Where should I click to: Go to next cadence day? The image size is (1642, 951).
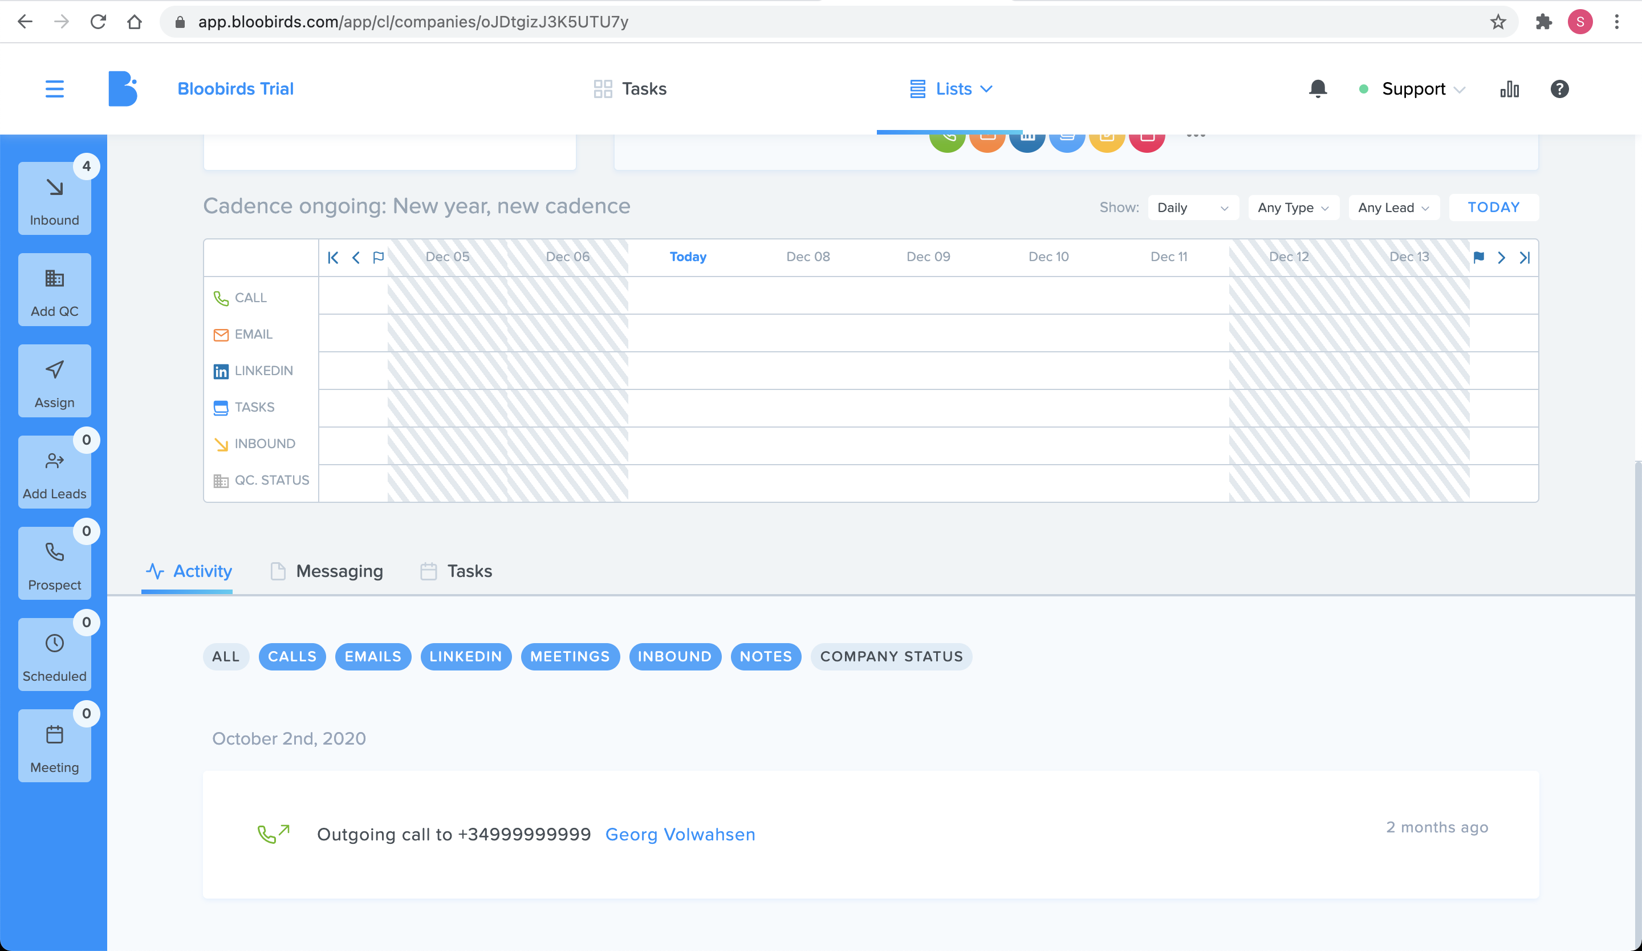1501,257
